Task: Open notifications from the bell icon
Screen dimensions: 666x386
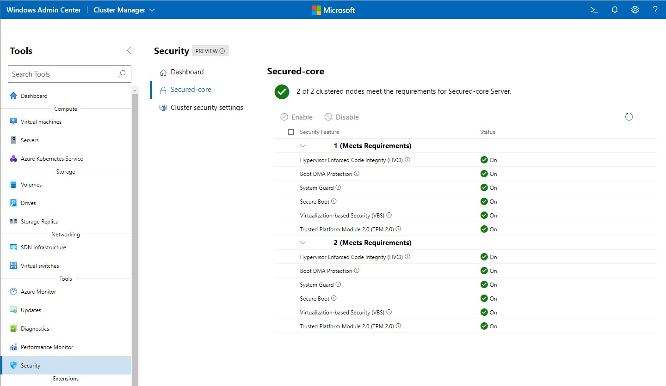Action: point(615,10)
